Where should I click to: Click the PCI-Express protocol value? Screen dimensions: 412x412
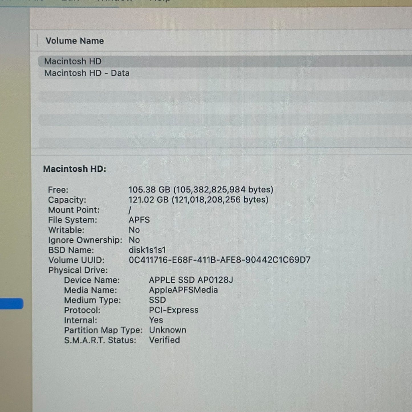click(174, 310)
